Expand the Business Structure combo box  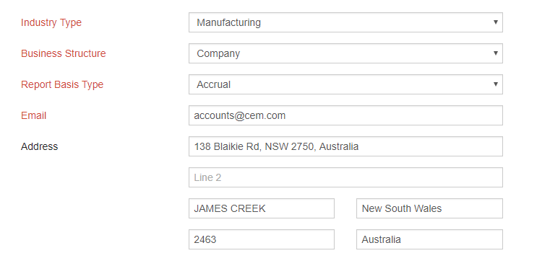point(345,53)
